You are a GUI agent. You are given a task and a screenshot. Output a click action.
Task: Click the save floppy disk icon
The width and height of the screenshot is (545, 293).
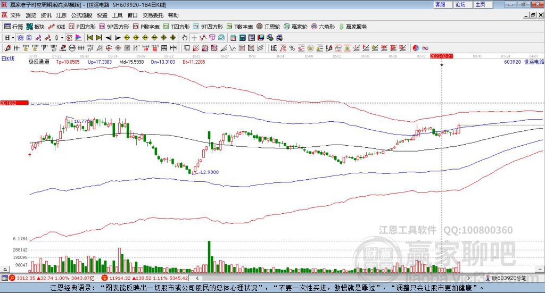[261, 38]
